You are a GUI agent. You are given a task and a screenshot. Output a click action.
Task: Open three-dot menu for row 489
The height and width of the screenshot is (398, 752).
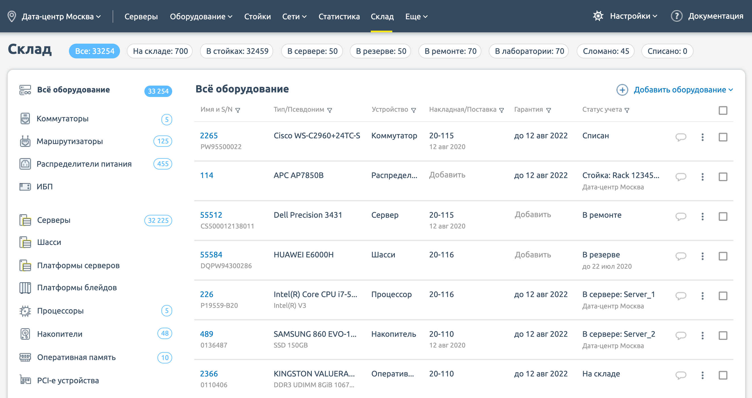point(703,336)
